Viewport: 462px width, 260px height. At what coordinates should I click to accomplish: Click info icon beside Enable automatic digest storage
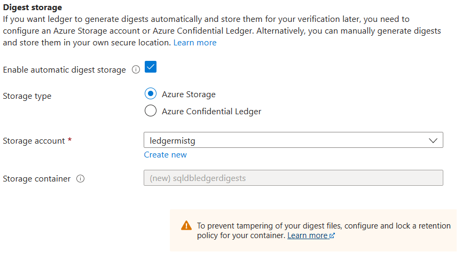click(136, 70)
